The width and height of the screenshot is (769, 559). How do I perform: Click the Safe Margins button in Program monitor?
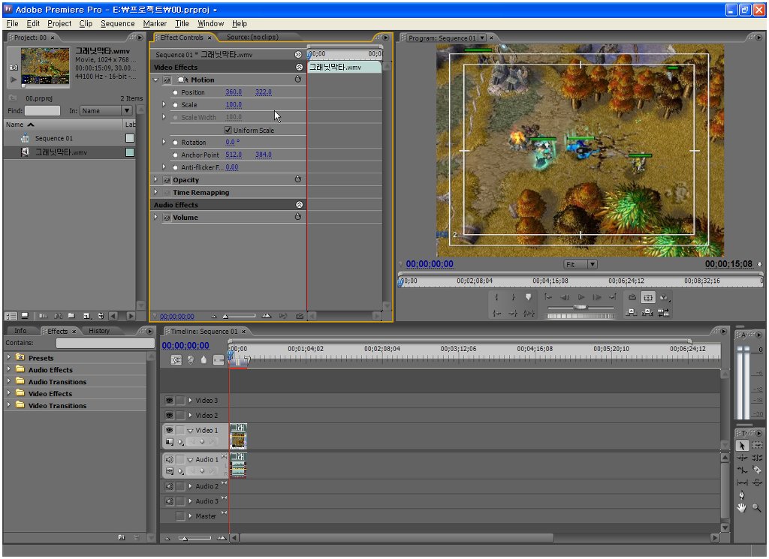(648, 298)
